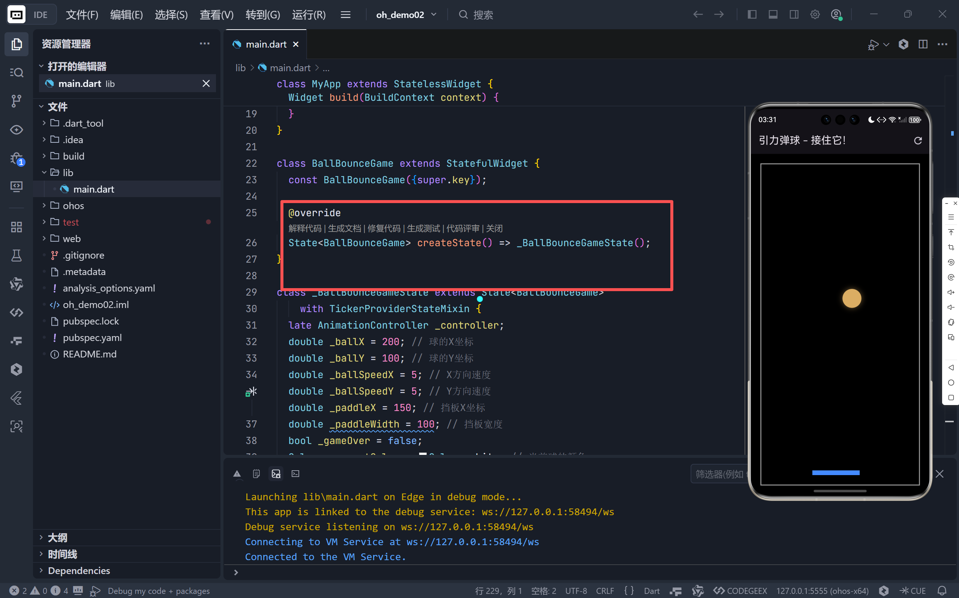Click the CODEGEEX status bar item
This screenshot has height=598, width=959.
pos(740,591)
